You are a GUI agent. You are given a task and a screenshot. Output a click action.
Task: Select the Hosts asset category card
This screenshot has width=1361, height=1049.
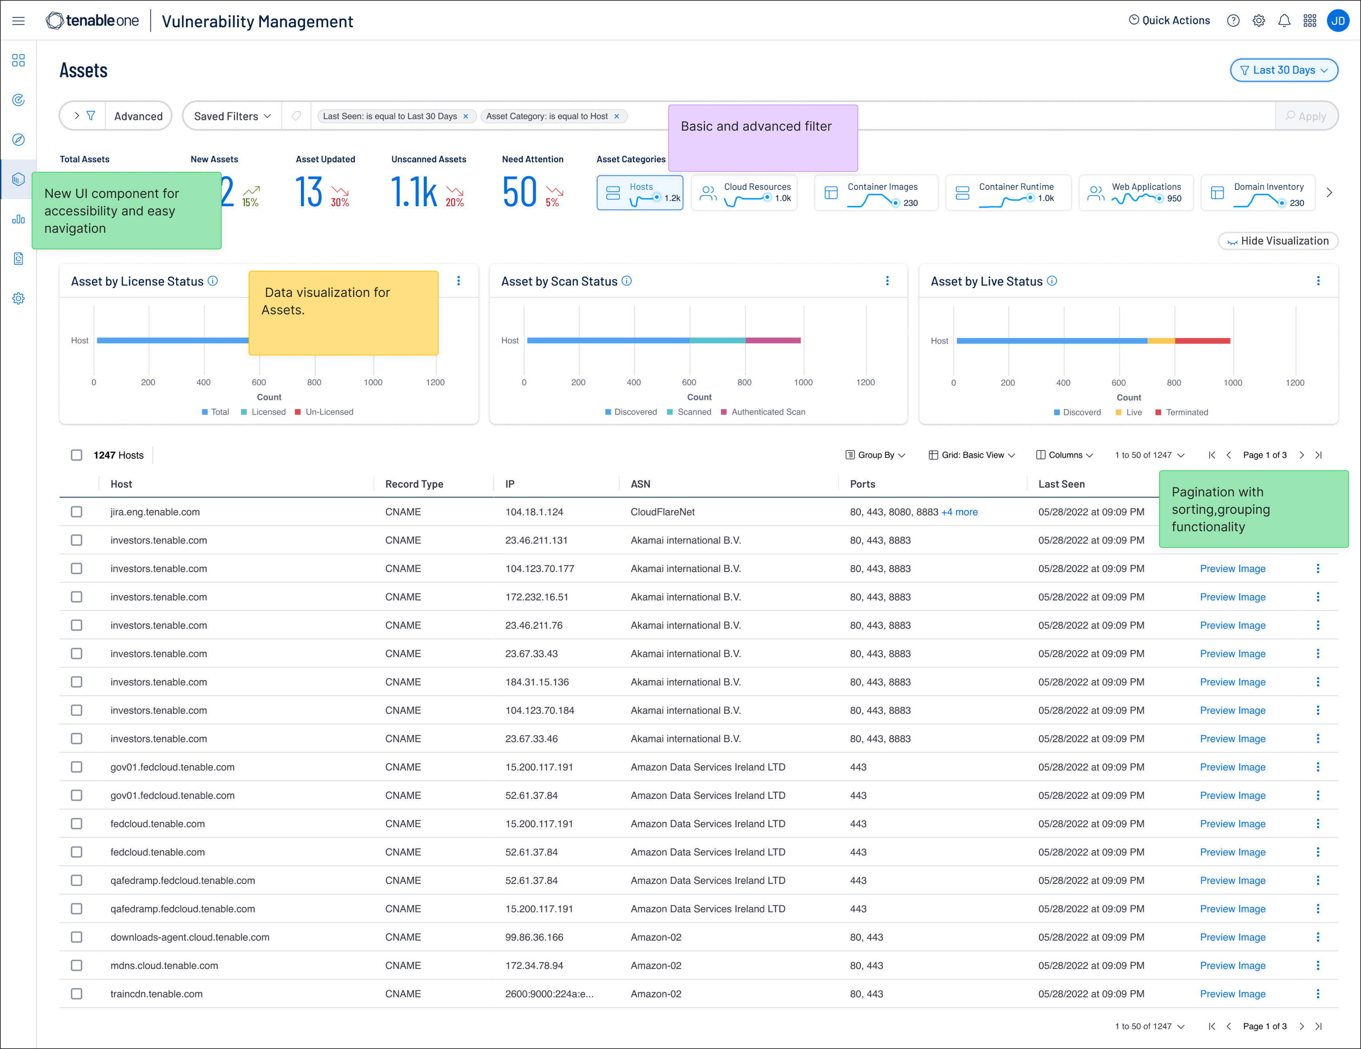coord(640,193)
